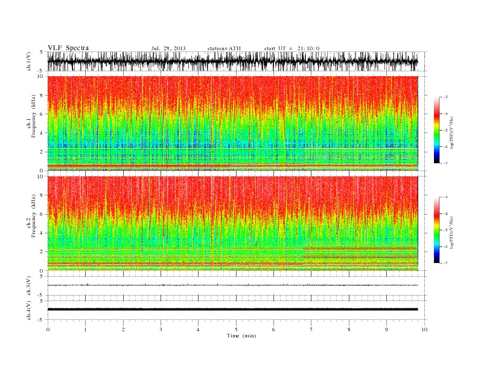Click the "-7" label on ch.1 color bar
This screenshot has width=478, height=370.
coord(445,163)
